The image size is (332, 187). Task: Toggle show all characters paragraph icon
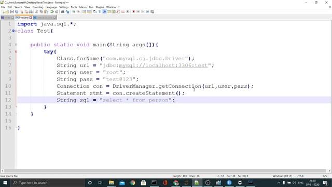point(100,11)
